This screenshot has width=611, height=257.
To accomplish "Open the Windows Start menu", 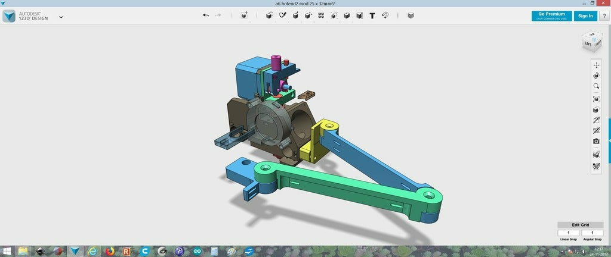I will 7,252.
